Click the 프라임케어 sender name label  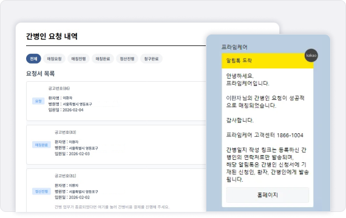[234, 47]
